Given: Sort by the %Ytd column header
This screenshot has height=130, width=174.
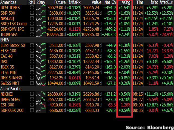Looking at the screenshot, I should click(x=154, y=2).
